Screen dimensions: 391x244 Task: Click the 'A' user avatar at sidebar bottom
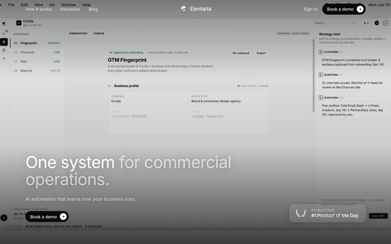coord(4,217)
